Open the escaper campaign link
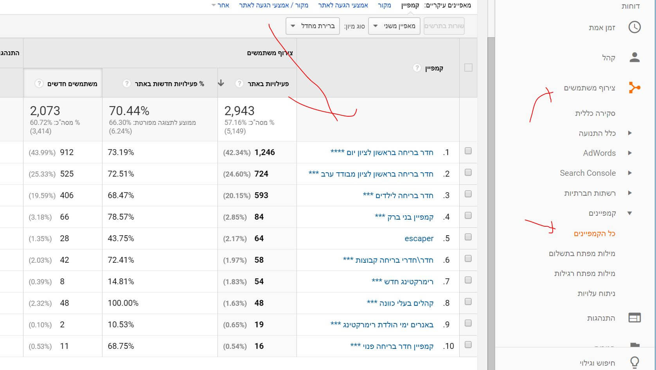Image resolution: width=656 pixels, height=370 pixels. click(419, 238)
